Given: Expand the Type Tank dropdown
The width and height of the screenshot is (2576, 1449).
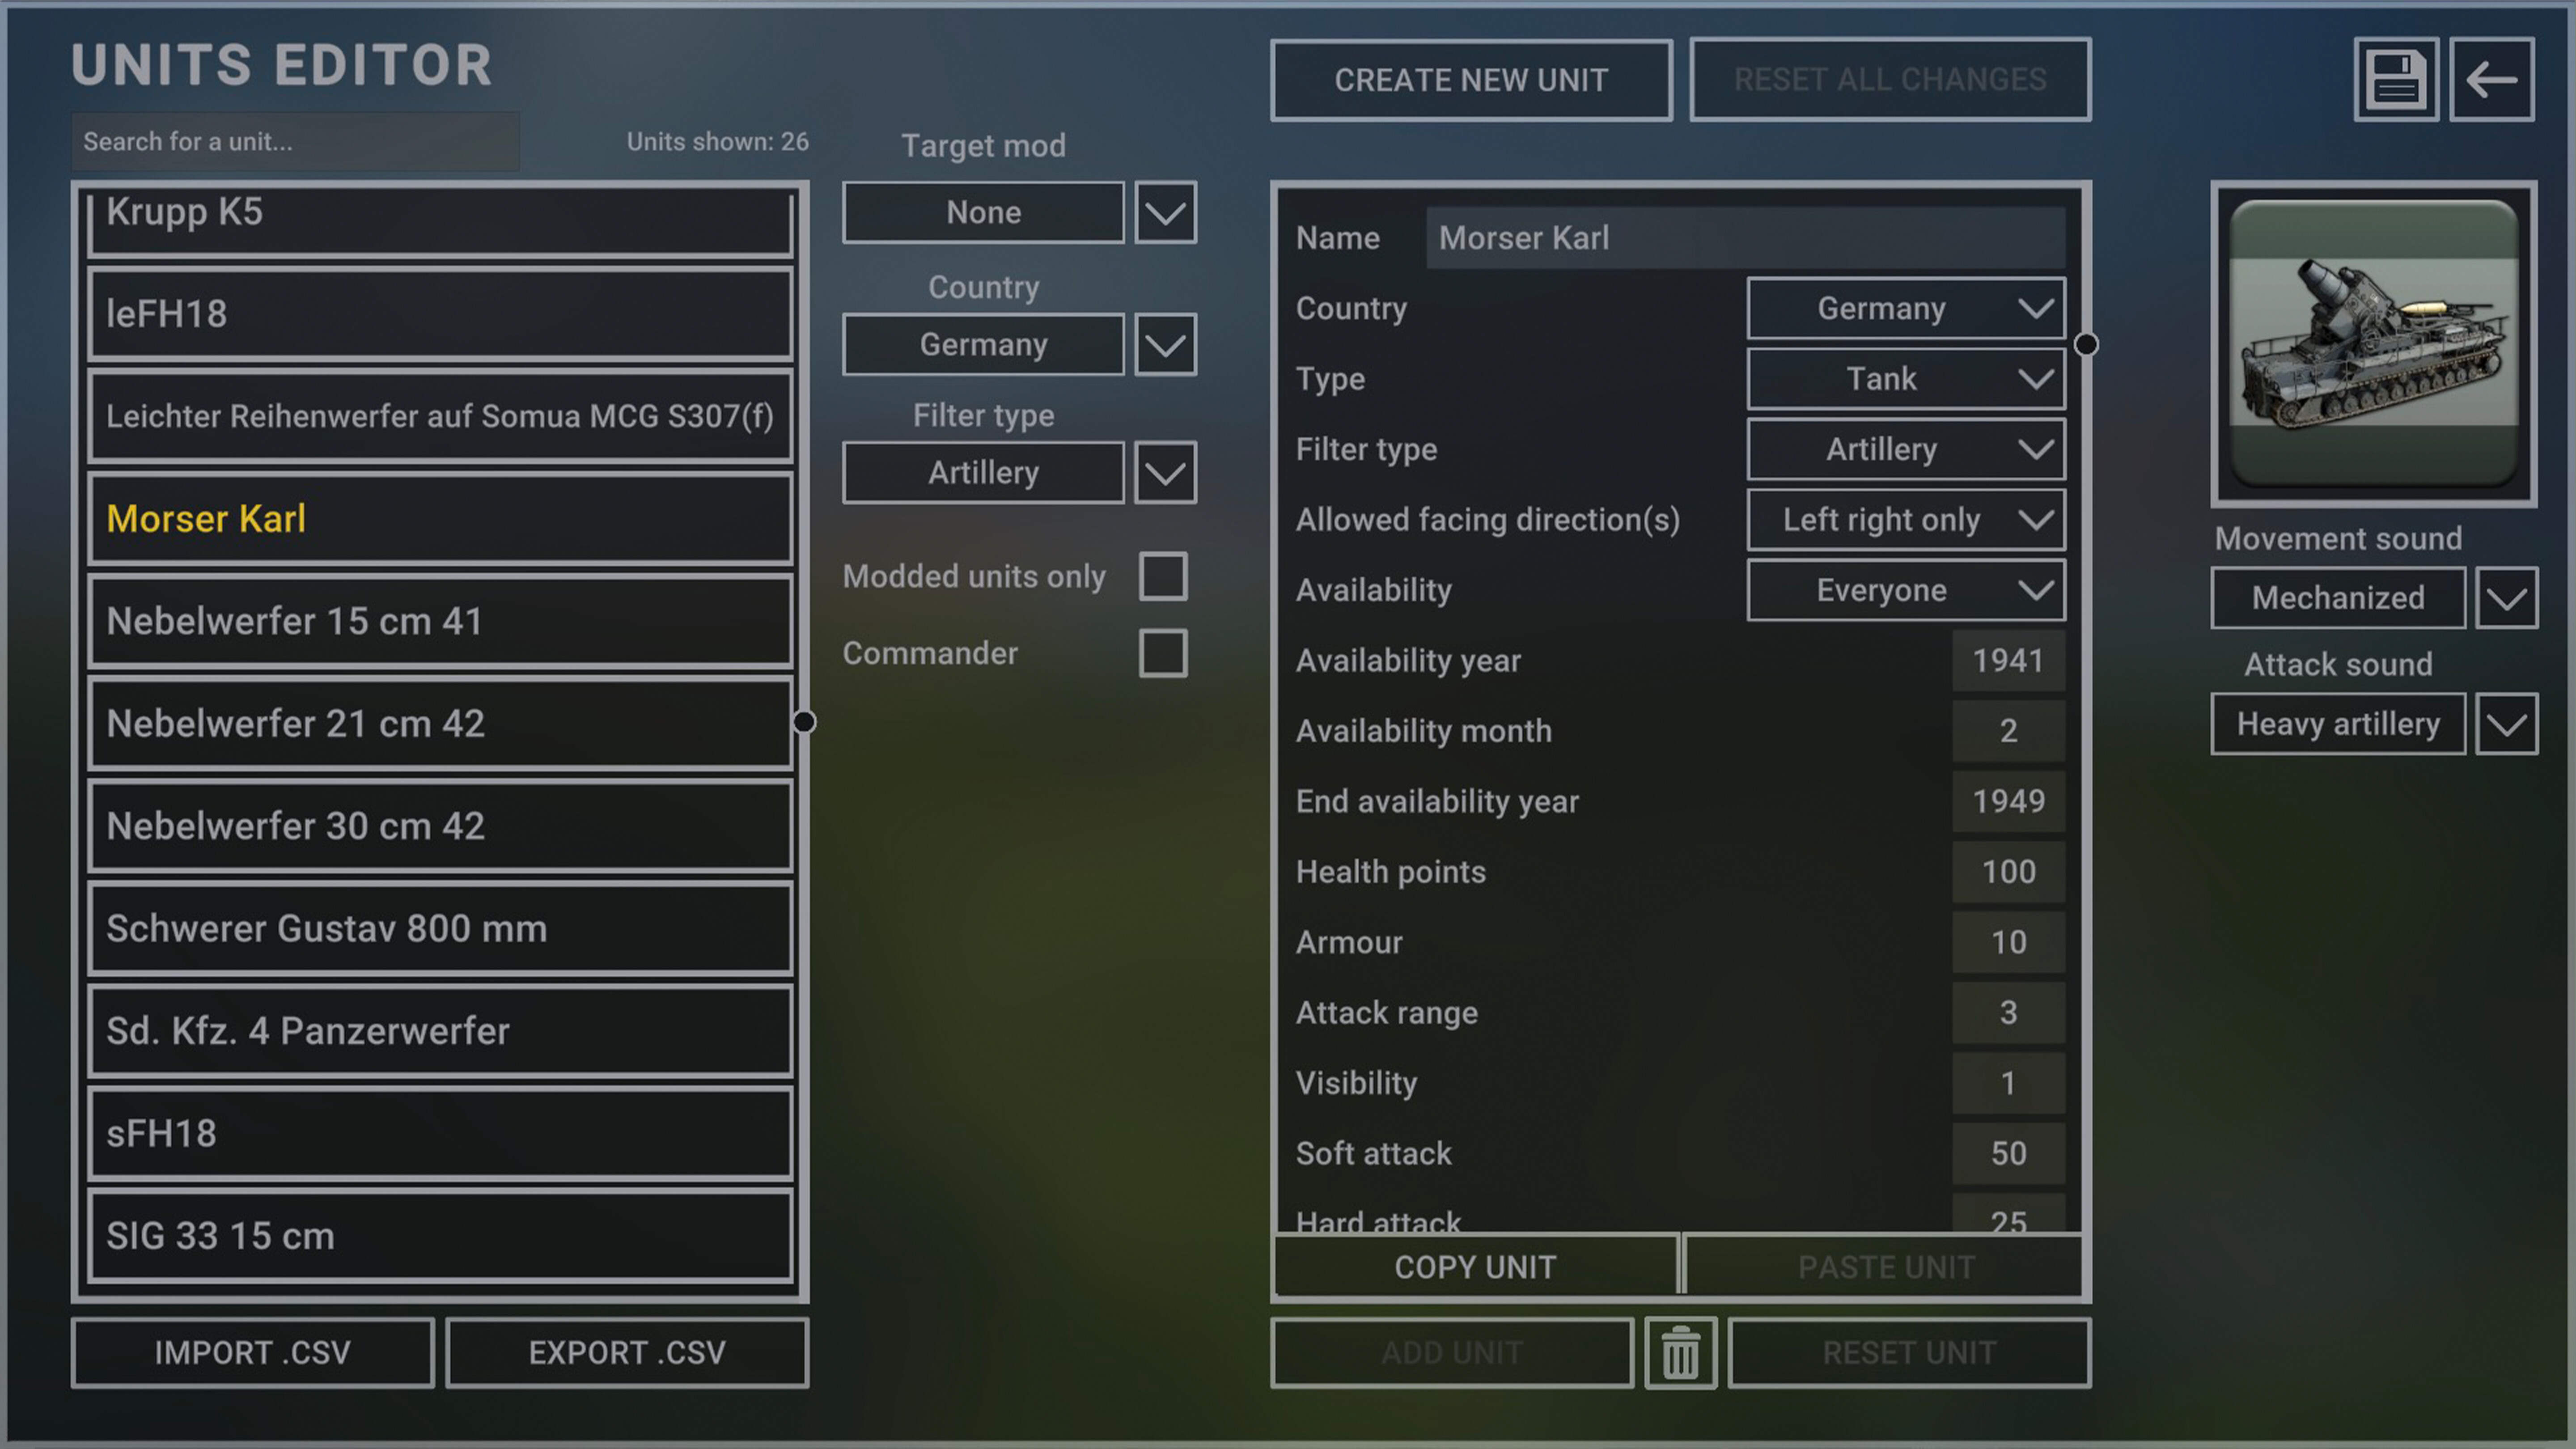Looking at the screenshot, I should (x=1906, y=379).
